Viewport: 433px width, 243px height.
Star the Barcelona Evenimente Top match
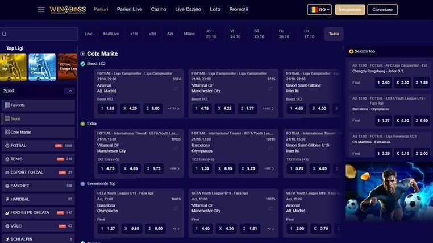[x=176, y=208]
